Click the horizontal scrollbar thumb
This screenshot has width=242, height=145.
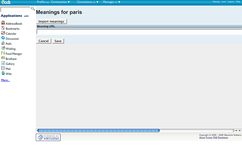[98, 131]
